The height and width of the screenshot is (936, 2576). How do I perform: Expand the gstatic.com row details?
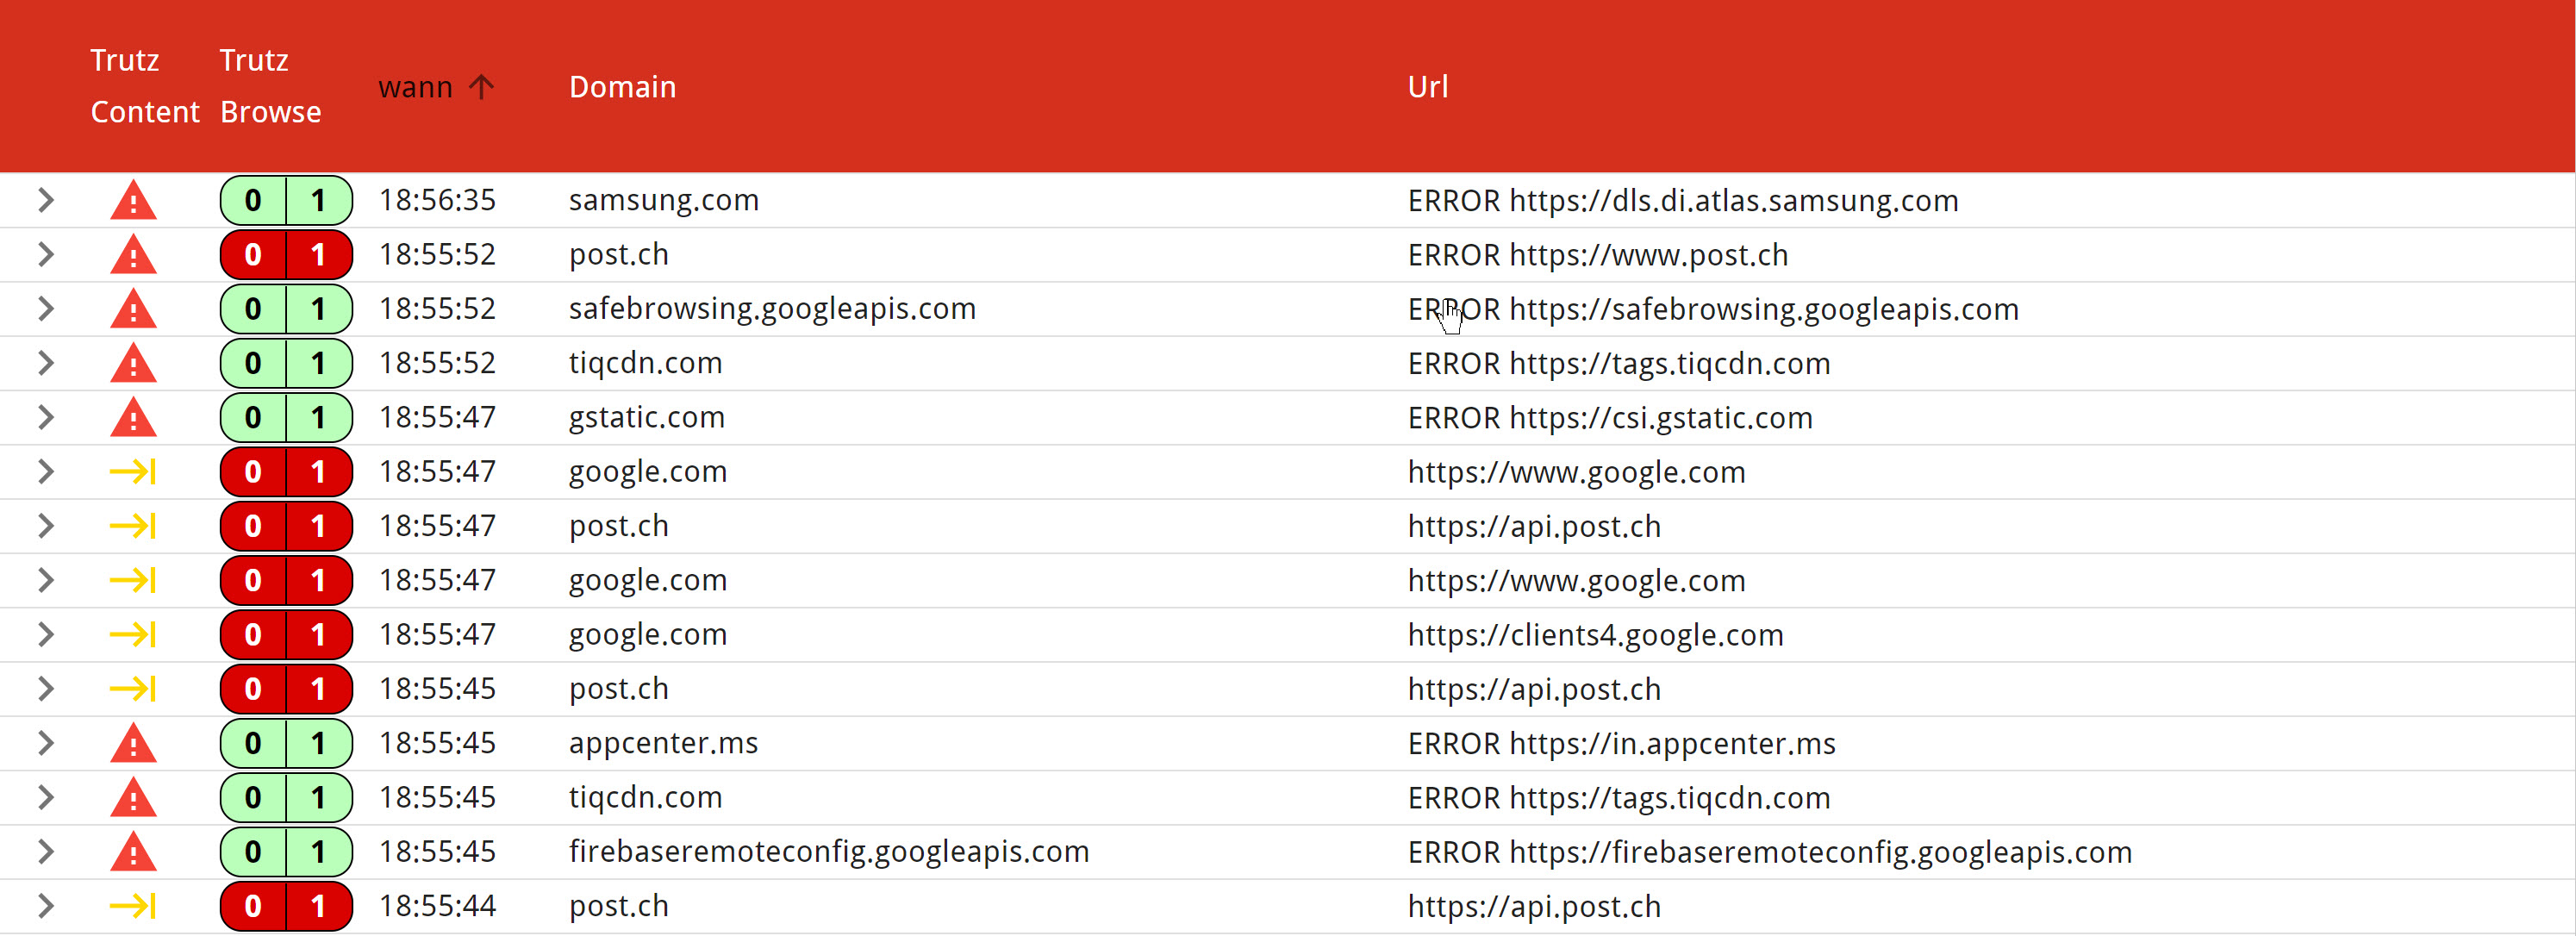point(45,418)
